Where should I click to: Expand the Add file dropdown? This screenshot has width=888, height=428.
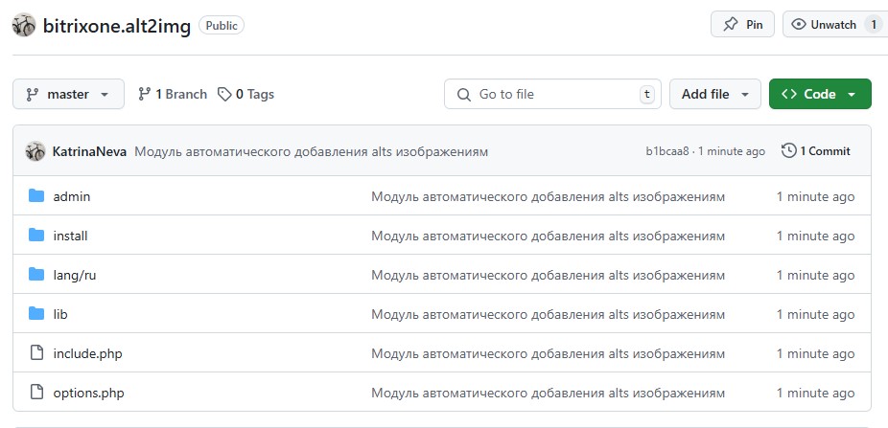(715, 94)
